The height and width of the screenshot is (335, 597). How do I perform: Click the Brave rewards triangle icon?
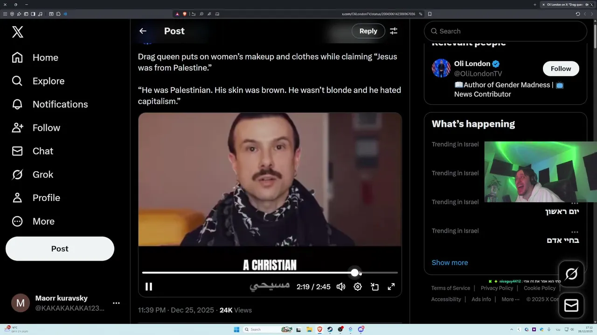177,14
